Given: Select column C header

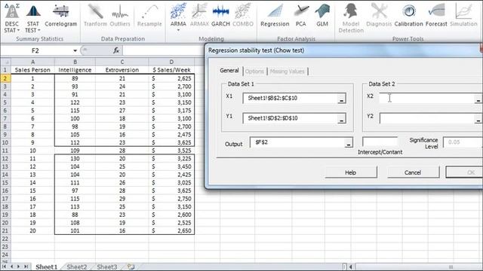Looking at the screenshot, I should pos(122,62).
